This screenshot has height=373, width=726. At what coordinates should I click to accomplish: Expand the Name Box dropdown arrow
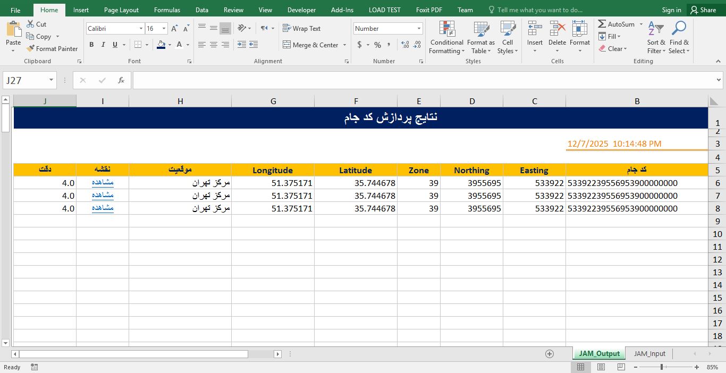pos(52,80)
